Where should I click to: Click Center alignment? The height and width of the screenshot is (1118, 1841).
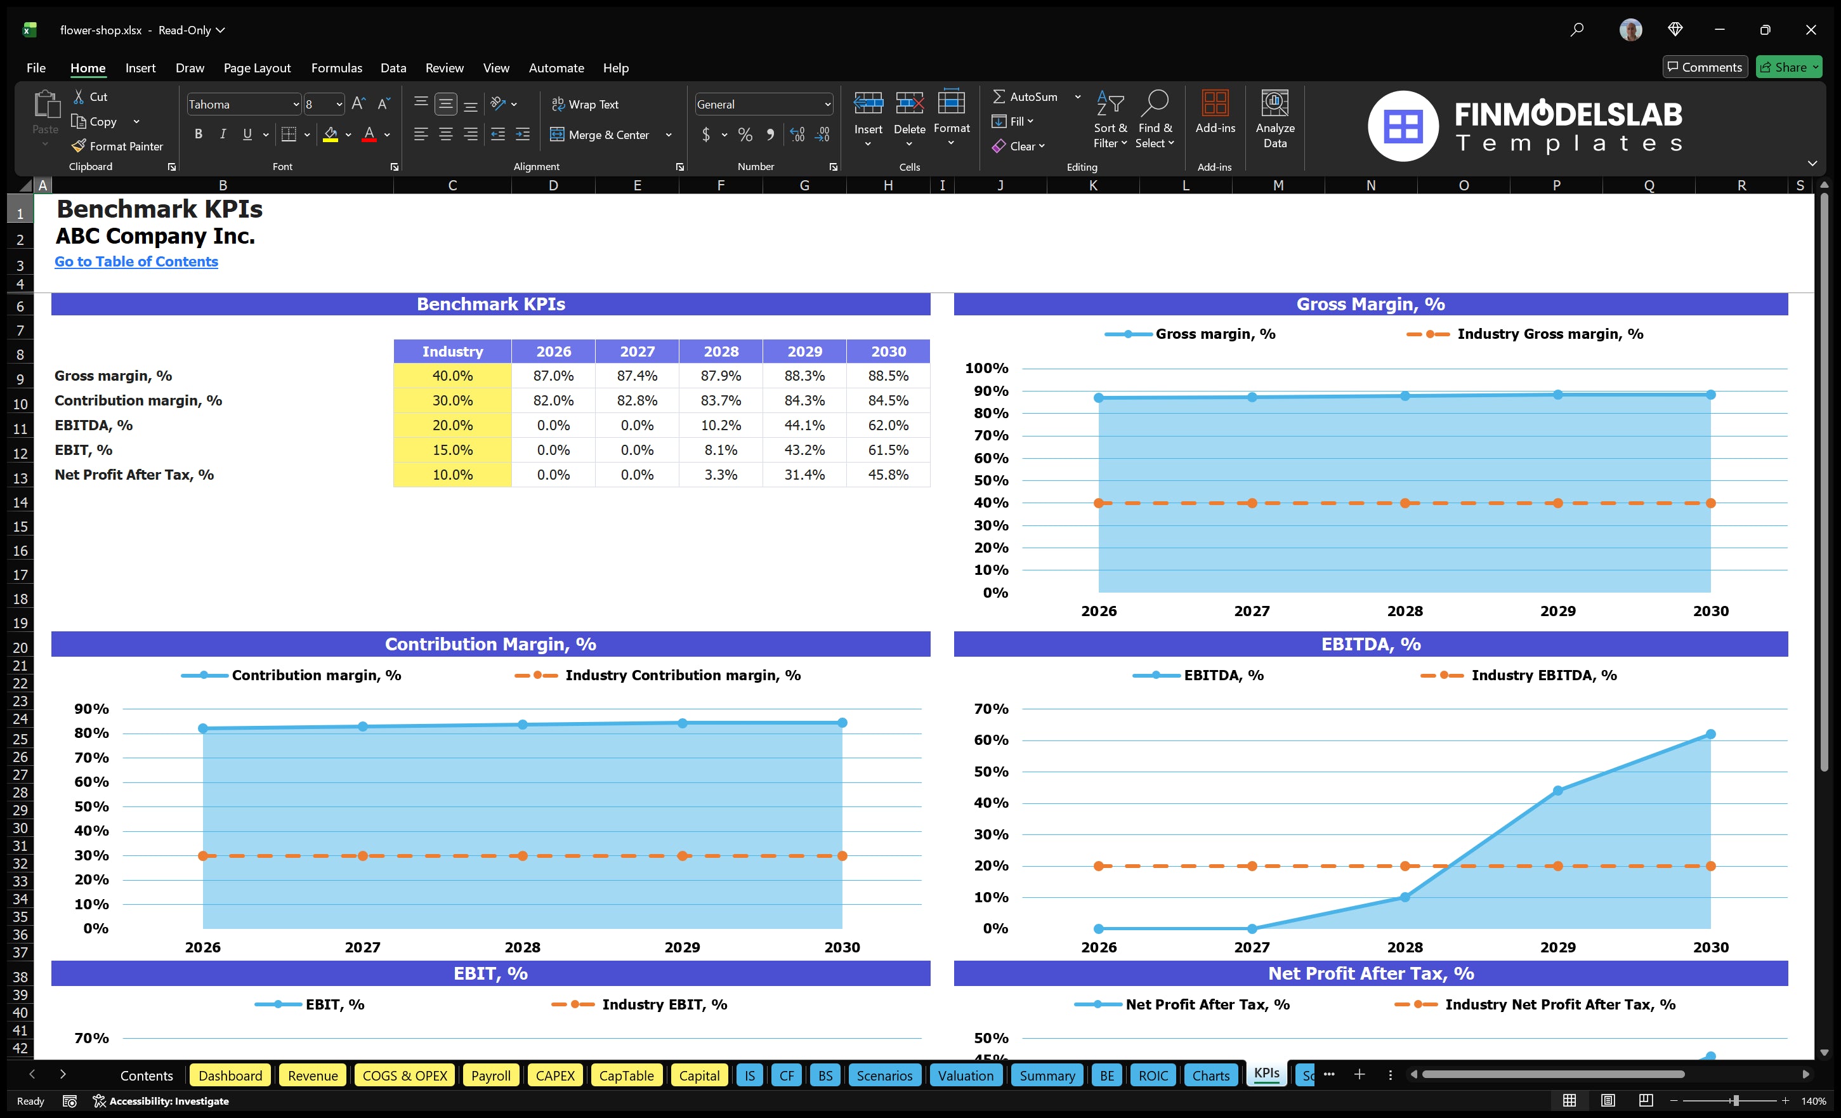coord(446,135)
